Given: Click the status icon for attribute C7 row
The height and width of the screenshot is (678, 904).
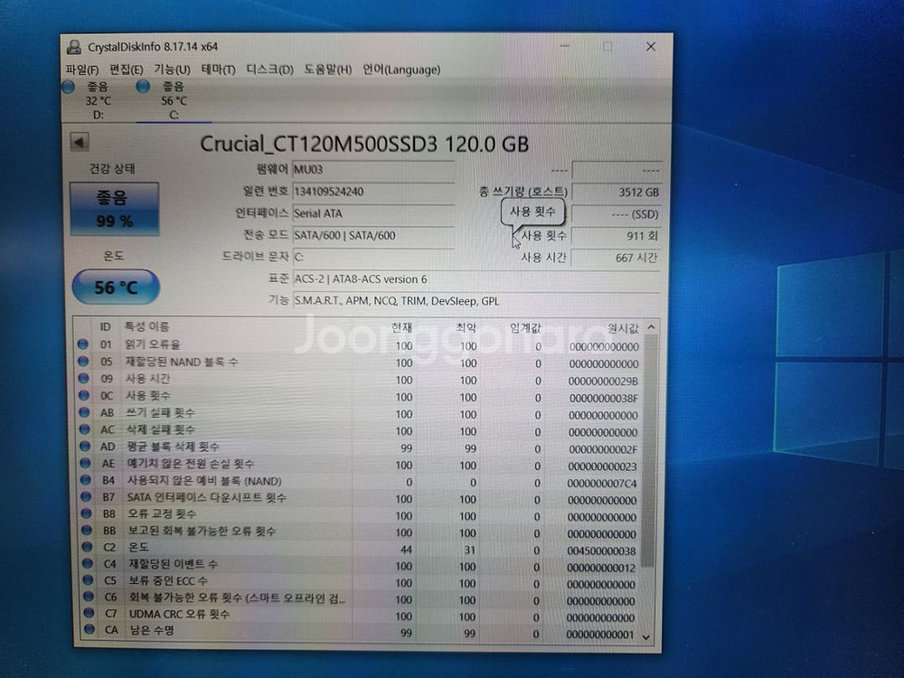Looking at the screenshot, I should [x=89, y=613].
